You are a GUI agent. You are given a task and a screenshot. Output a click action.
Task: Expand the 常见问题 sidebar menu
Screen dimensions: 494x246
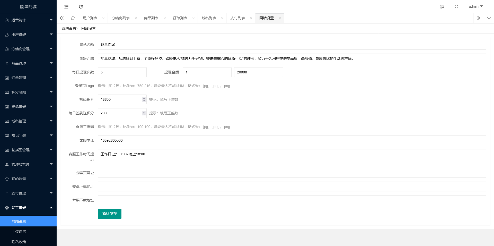click(x=28, y=135)
